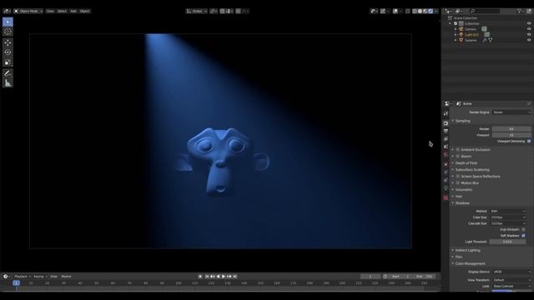Viewport: 534px width, 300px height.
Task: Open the Object Mode dropdown
Action: coord(28,11)
